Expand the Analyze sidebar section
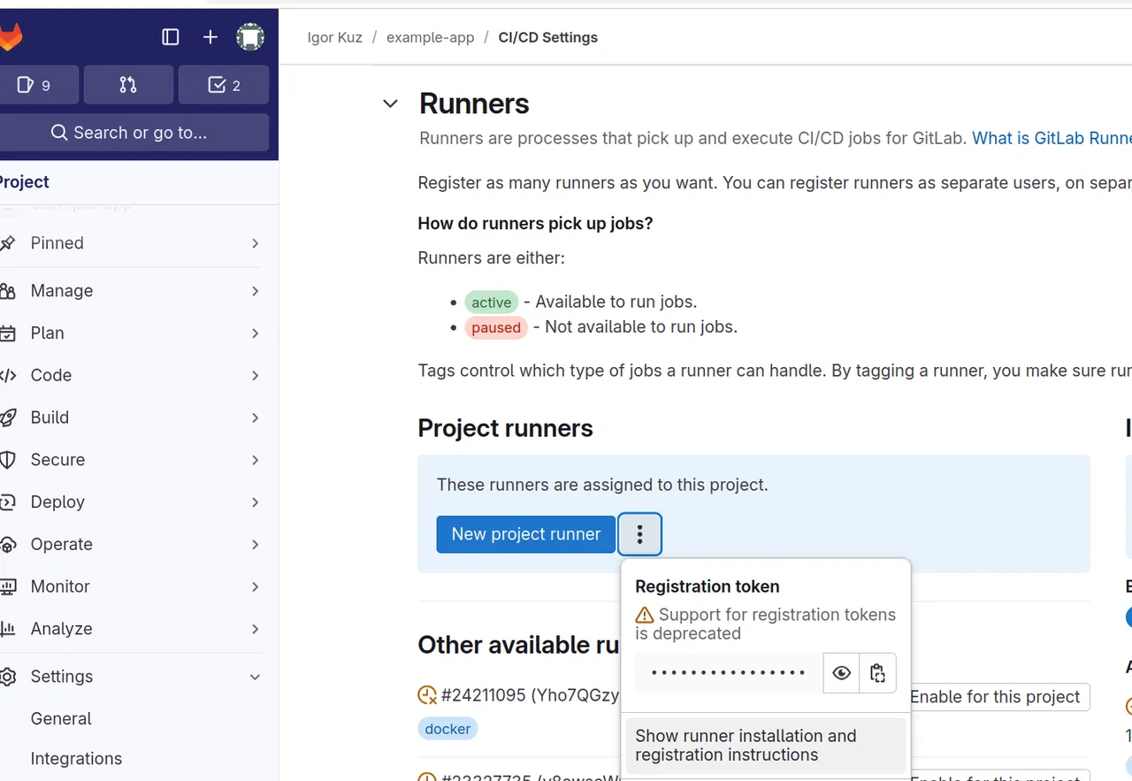The width and height of the screenshot is (1132, 781). (131, 629)
